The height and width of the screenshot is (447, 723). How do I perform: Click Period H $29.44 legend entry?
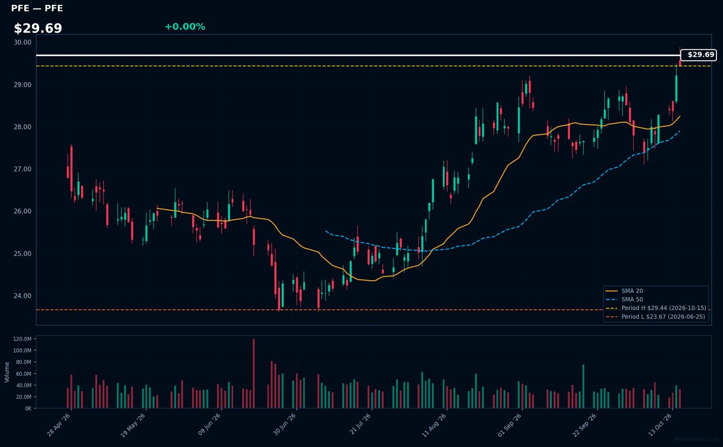tap(657, 308)
